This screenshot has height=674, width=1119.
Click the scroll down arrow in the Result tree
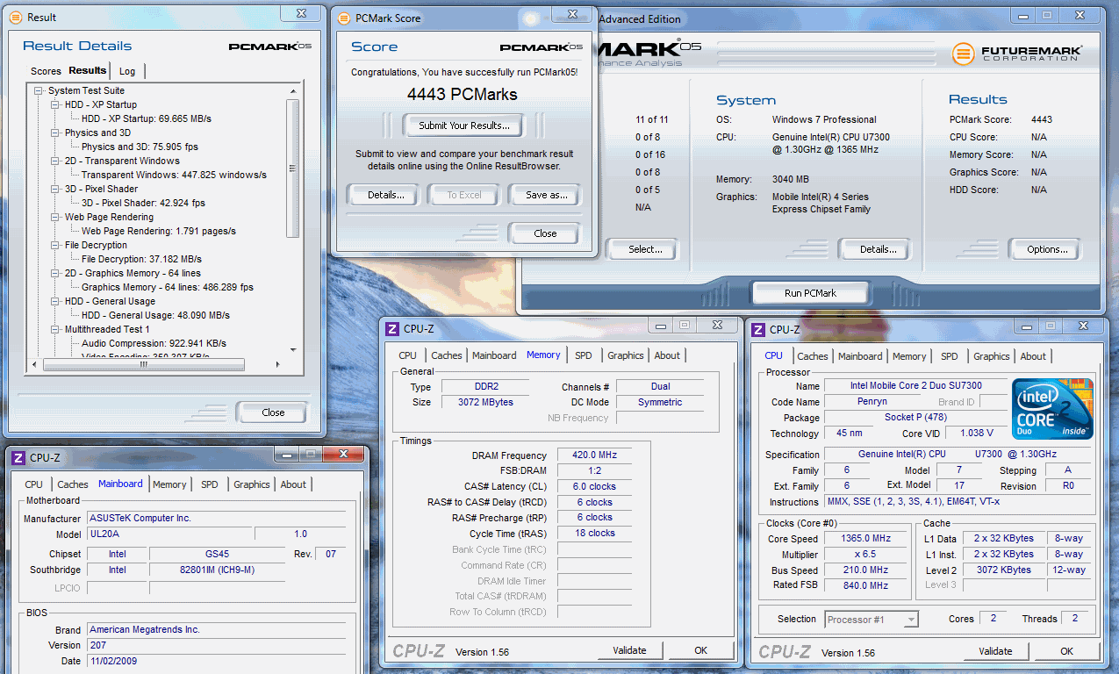coord(293,350)
